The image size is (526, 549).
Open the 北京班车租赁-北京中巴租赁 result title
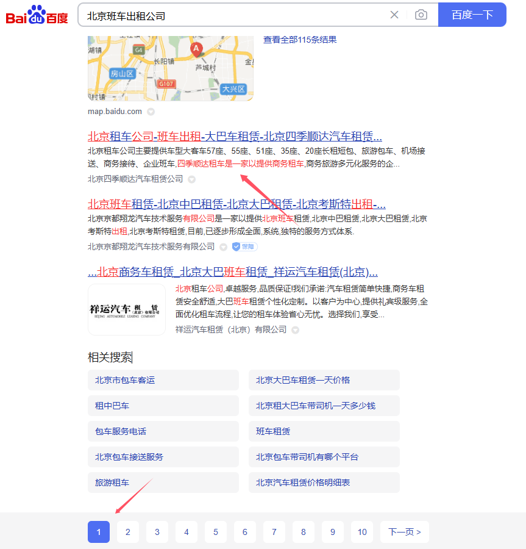tap(236, 203)
